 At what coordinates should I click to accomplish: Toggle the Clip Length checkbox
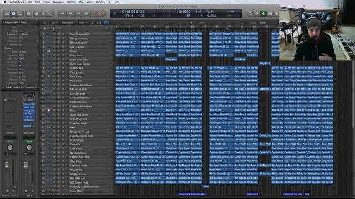[x=20, y=62]
